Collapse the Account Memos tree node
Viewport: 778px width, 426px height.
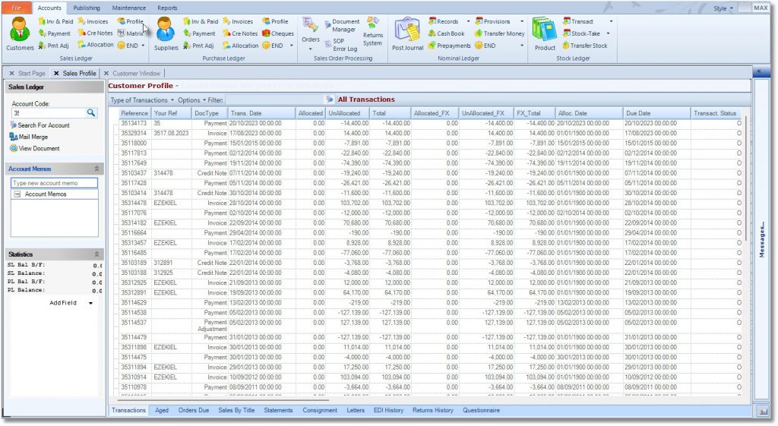click(17, 194)
